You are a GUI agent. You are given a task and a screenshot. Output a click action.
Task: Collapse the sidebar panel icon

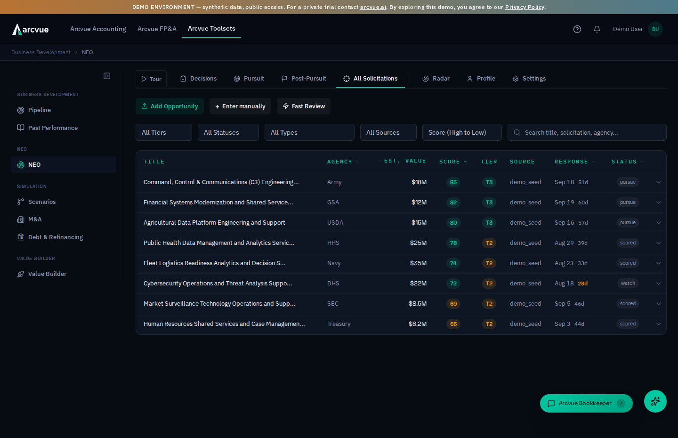pyautogui.click(x=107, y=76)
